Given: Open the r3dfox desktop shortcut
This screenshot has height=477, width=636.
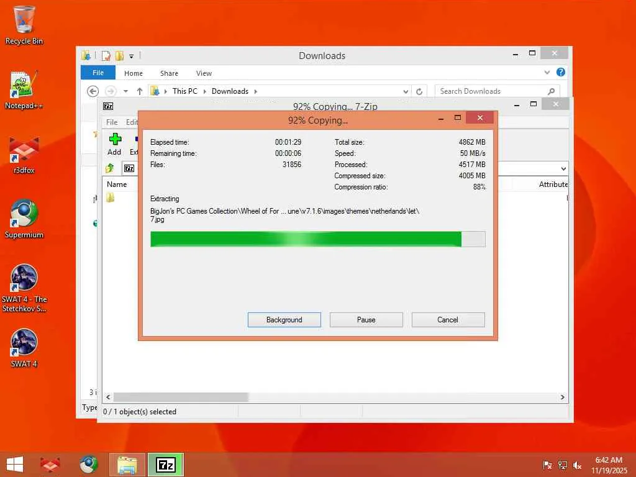Looking at the screenshot, I should (24, 155).
